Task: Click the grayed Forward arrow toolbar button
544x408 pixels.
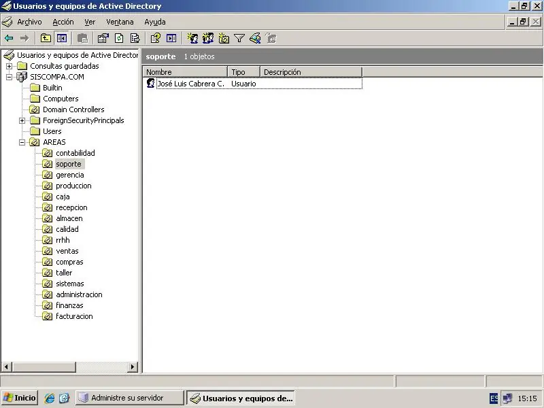Action: coord(24,38)
